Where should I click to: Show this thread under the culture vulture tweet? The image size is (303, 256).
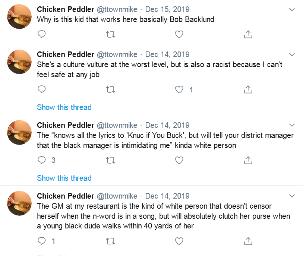click(x=64, y=107)
